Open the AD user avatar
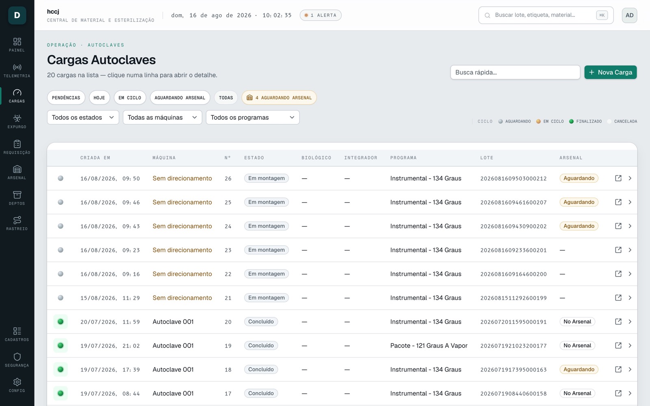 (x=629, y=15)
